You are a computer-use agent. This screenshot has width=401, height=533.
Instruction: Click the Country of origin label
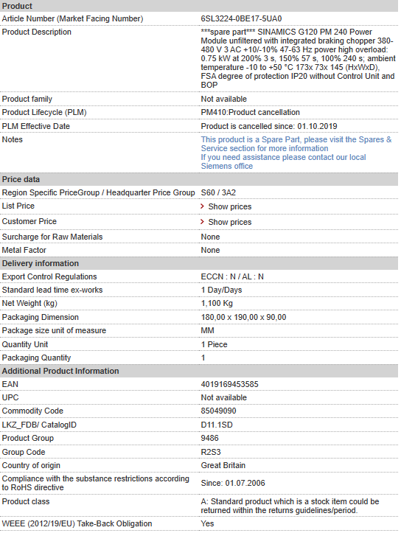click(x=31, y=465)
